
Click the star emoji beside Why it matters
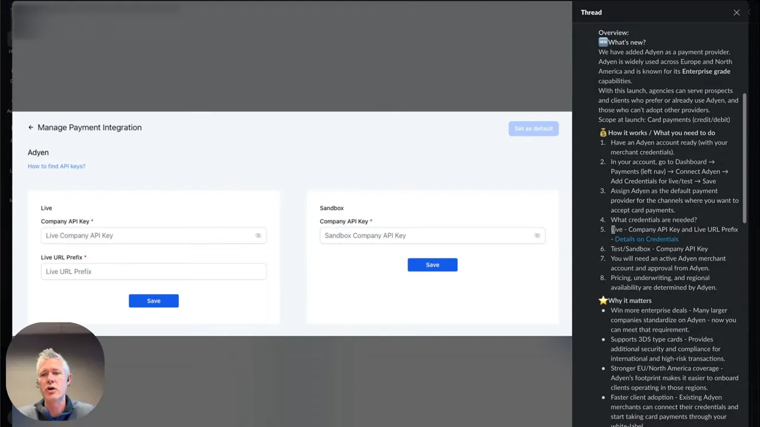click(603, 300)
